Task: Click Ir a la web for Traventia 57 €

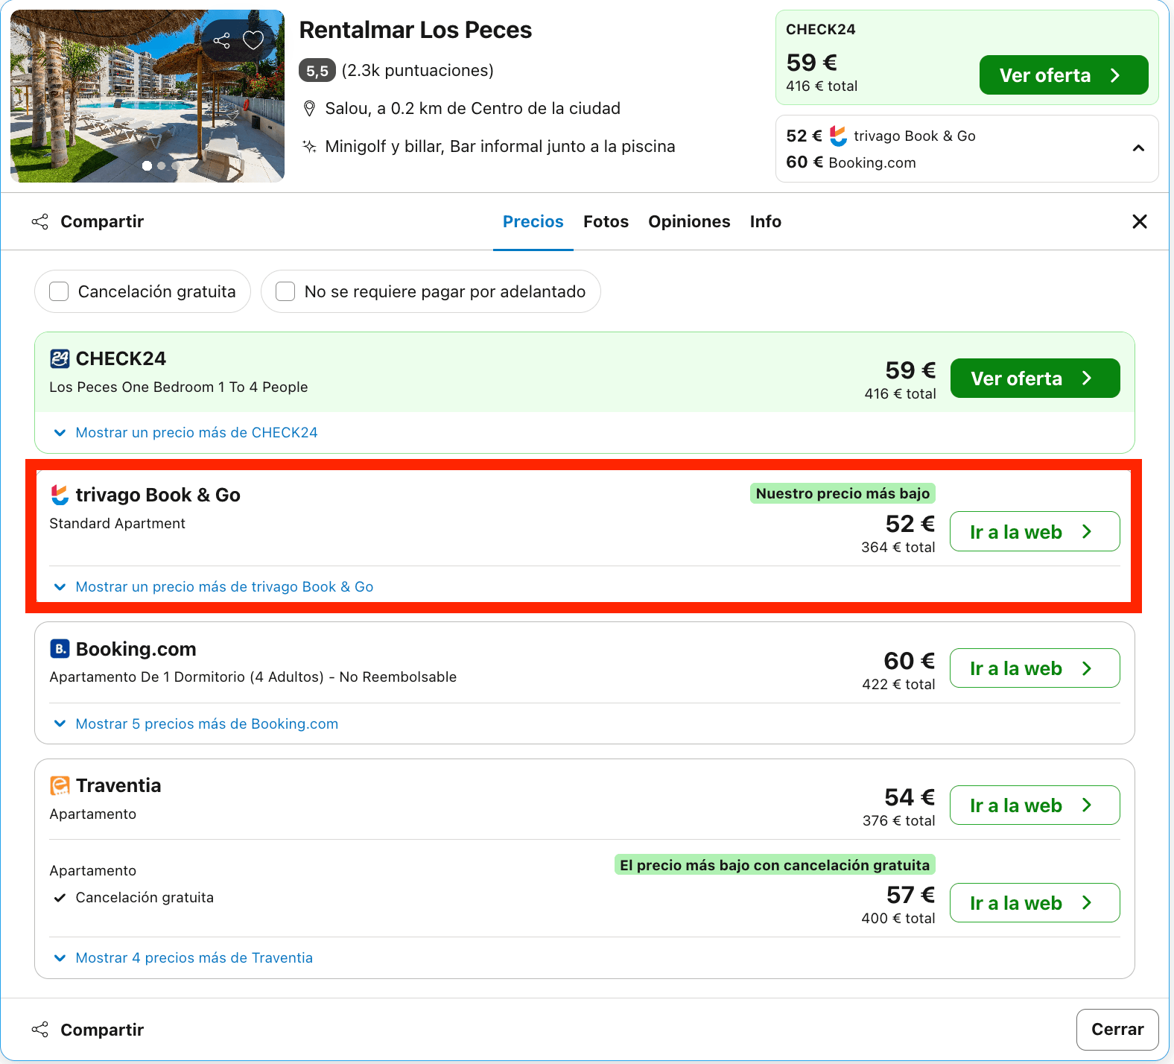Action: tap(1035, 902)
